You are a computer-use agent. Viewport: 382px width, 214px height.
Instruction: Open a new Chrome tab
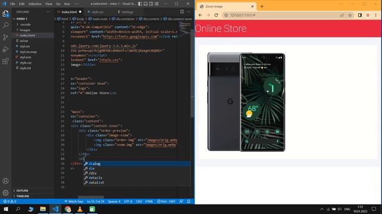[262, 7]
